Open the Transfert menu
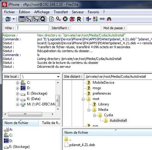 coord(61,12)
